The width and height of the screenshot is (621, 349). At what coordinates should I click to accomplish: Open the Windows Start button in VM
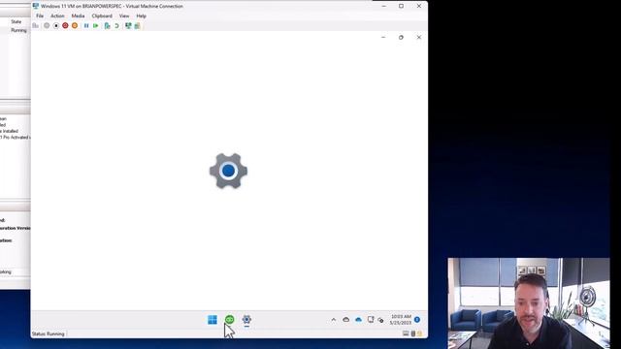click(212, 319)
